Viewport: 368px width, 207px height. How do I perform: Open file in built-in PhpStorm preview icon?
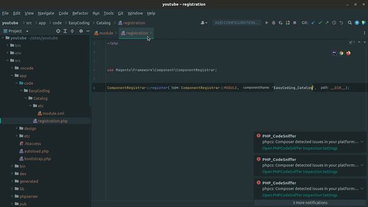tap(334, 53)
